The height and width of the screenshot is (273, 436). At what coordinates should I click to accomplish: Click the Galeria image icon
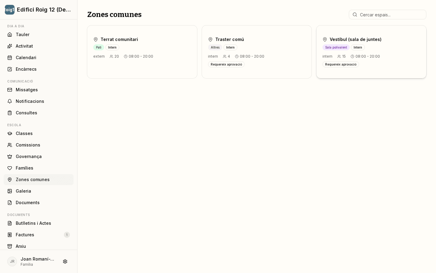point(10,191)
